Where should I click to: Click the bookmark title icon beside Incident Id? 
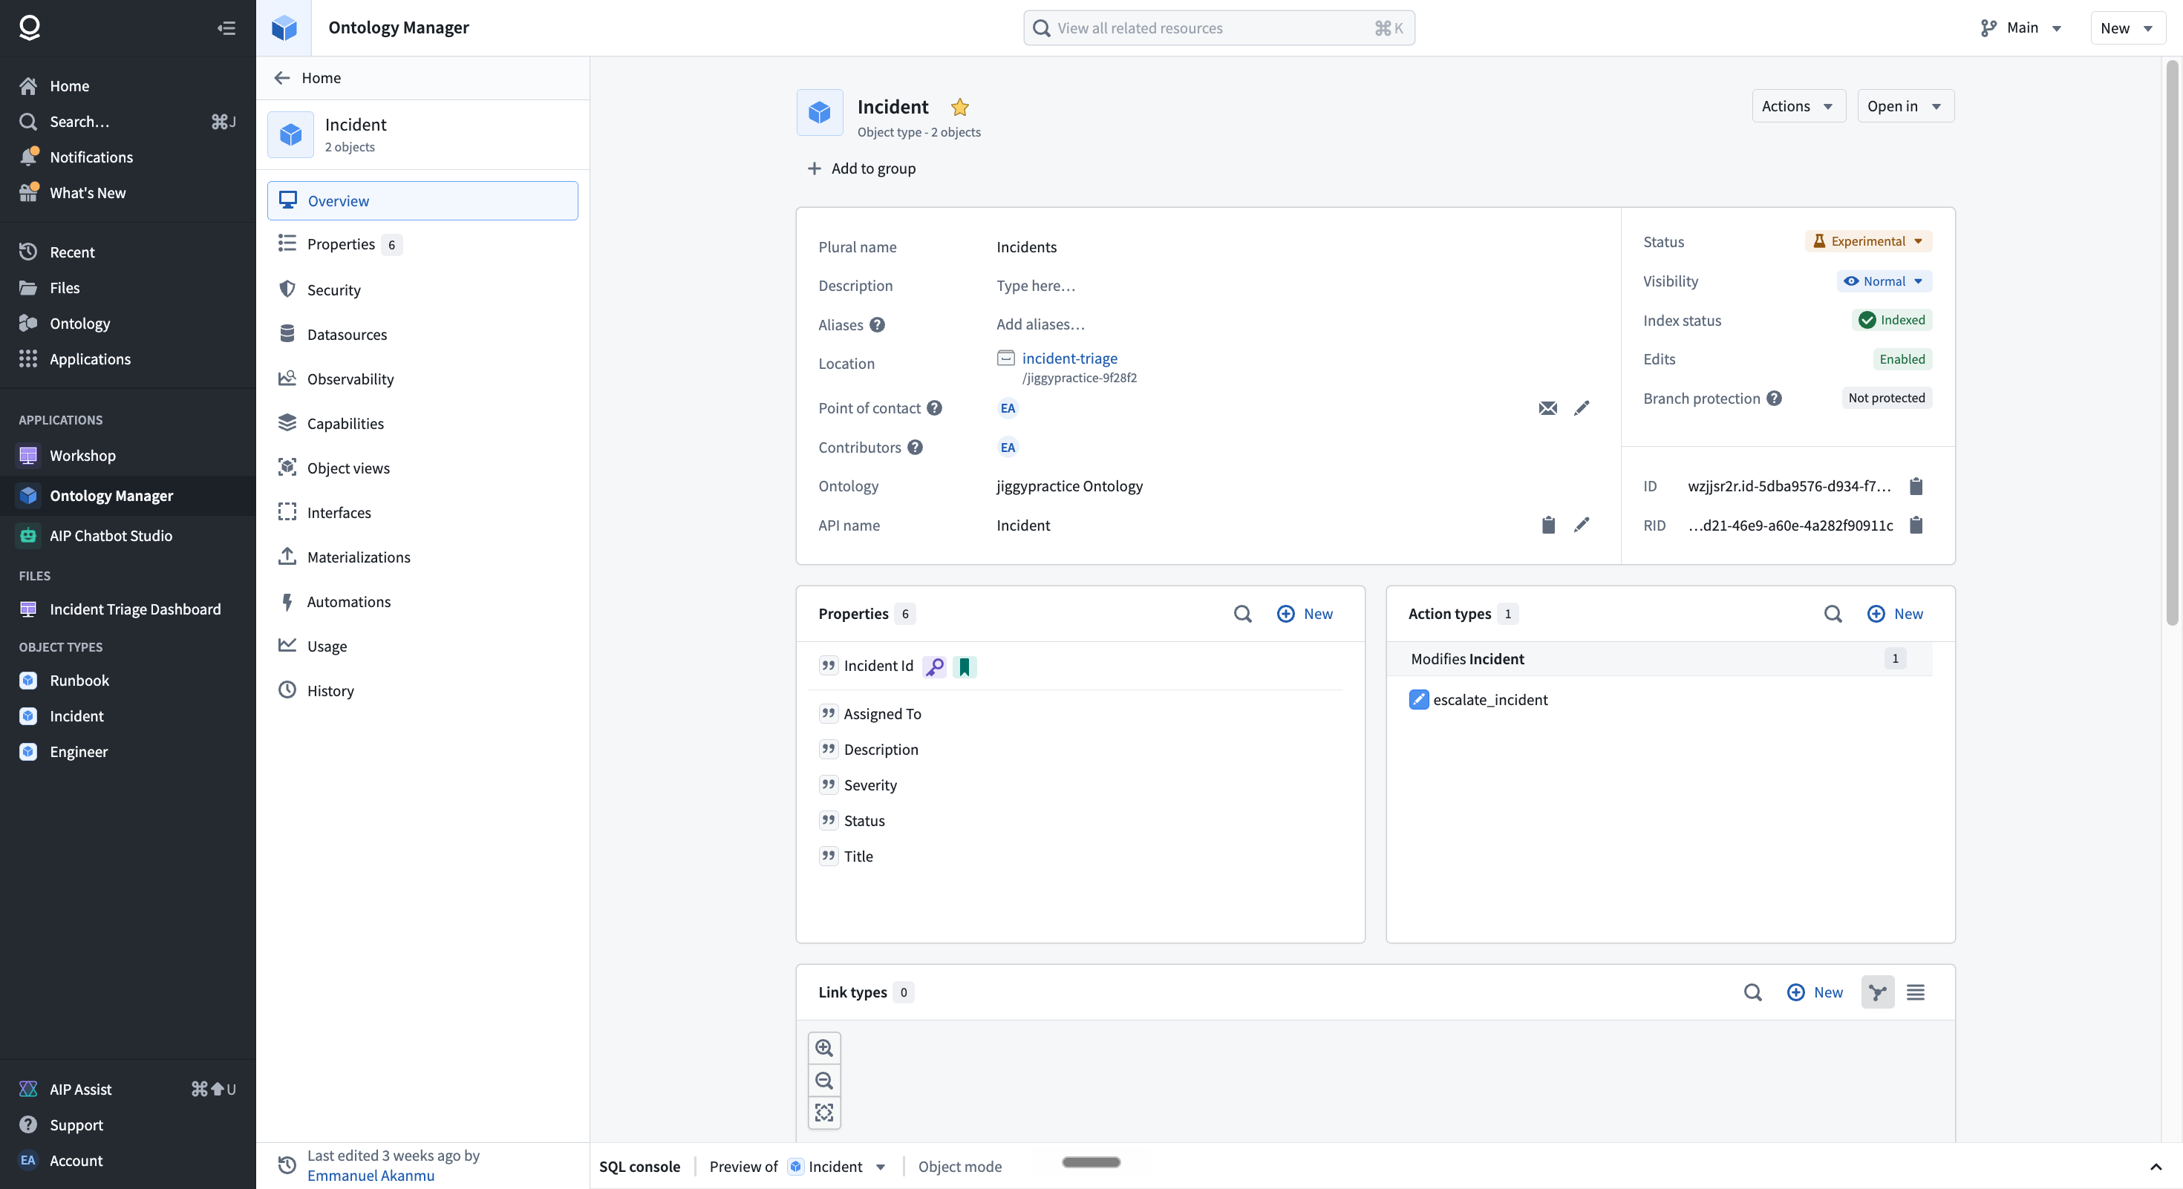pyautogui.click(x=965, y=666)
